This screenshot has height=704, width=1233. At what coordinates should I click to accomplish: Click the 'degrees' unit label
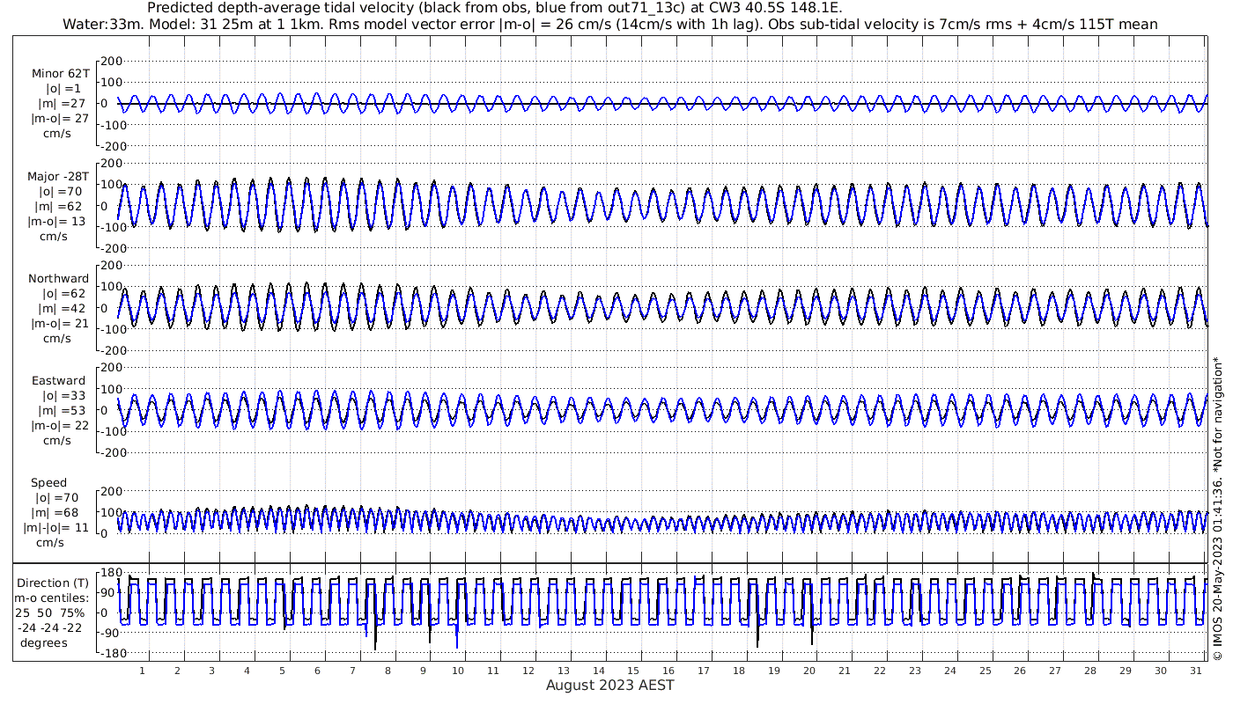[x=43, y=642]
